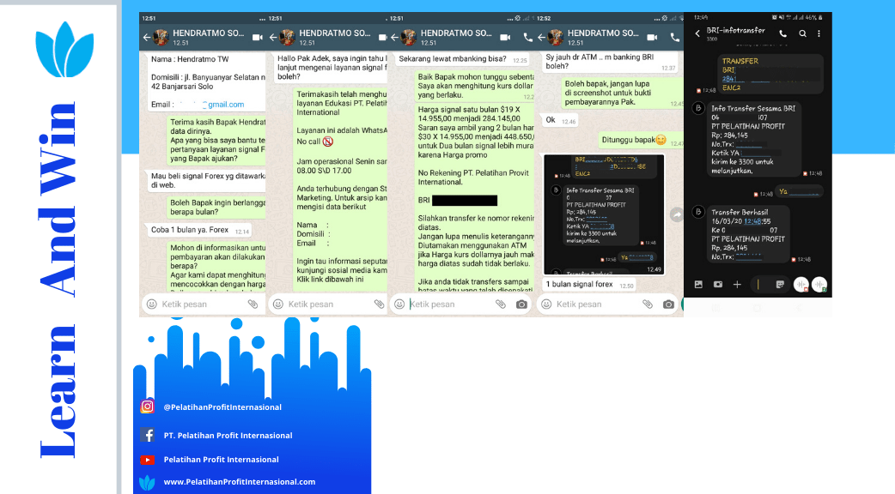
Task: Open camera in '1 bulan signal forex' chat
Action: (668, 304)
